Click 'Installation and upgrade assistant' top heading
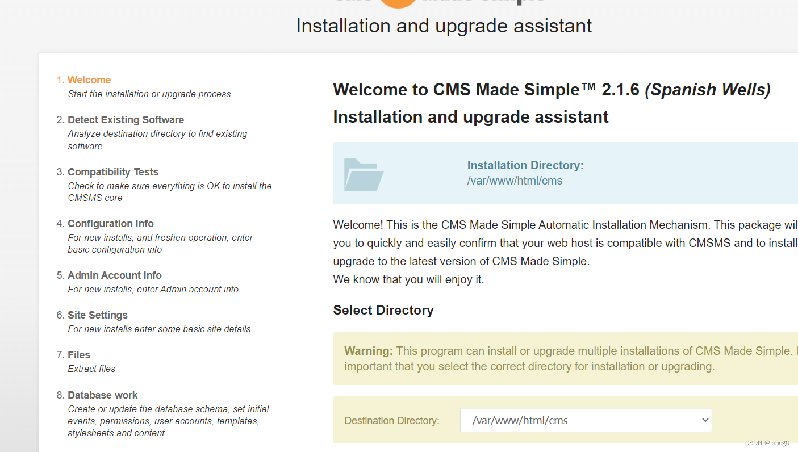 click(x=444, y=26)
